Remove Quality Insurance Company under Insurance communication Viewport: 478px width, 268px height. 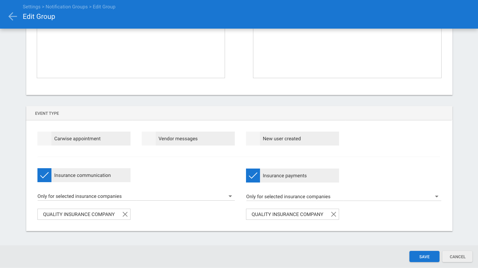125,214
